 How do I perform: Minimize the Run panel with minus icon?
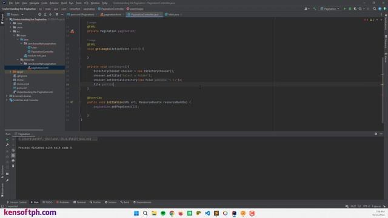[381, 134]
